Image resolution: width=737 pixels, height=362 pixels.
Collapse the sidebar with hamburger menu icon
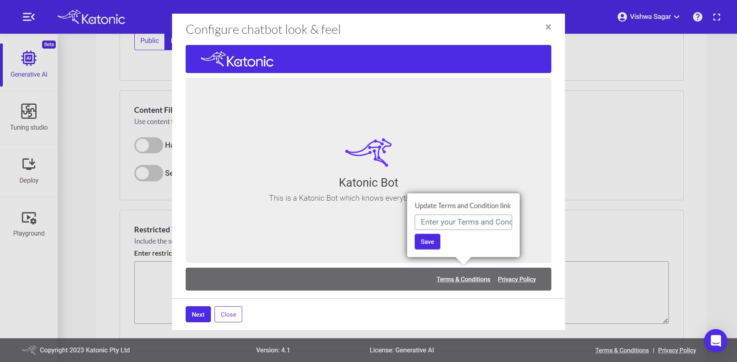pyautogui.click(x=28, y=17)
